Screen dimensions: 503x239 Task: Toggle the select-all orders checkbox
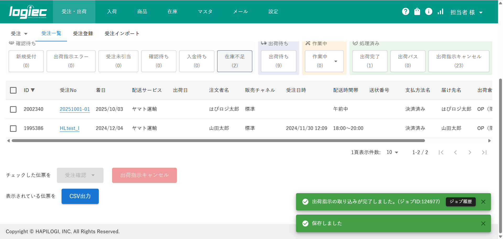click(x=13, y=90)
